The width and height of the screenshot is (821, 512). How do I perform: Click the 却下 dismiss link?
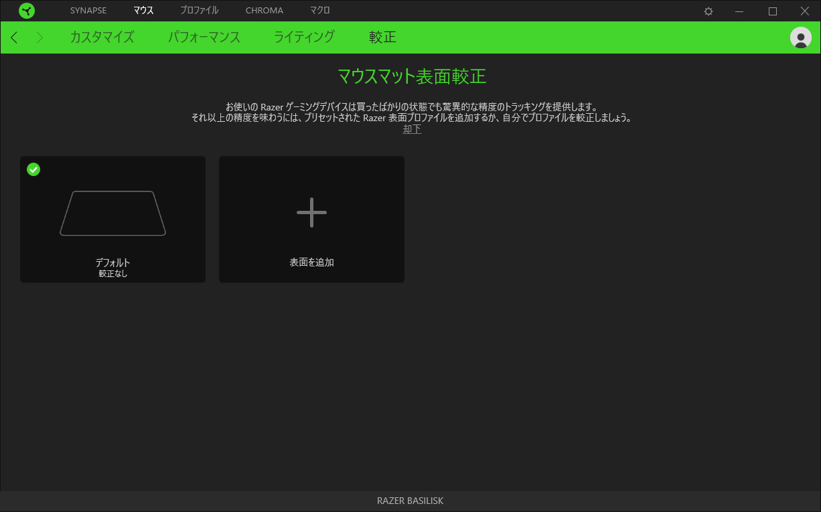(412, 129)
